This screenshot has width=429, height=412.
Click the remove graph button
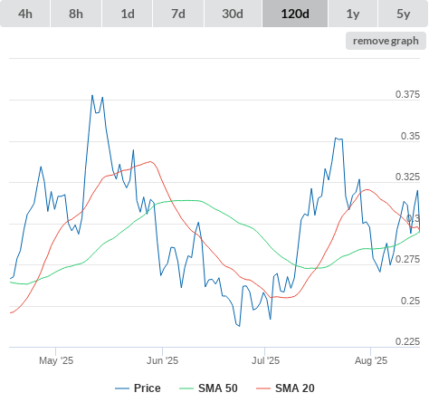click(386, 41)
